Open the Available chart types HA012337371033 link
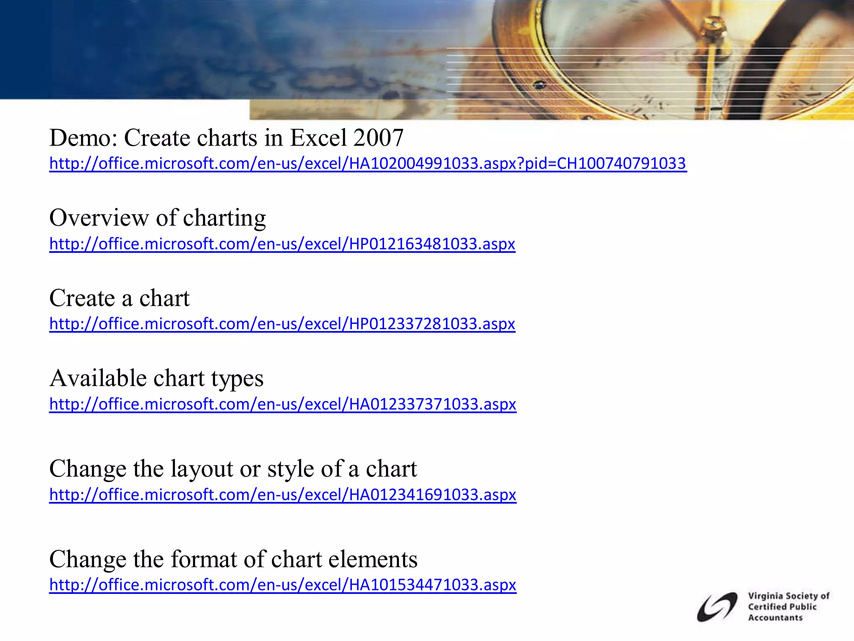The image size is (854, 641). tap(283, 404)
